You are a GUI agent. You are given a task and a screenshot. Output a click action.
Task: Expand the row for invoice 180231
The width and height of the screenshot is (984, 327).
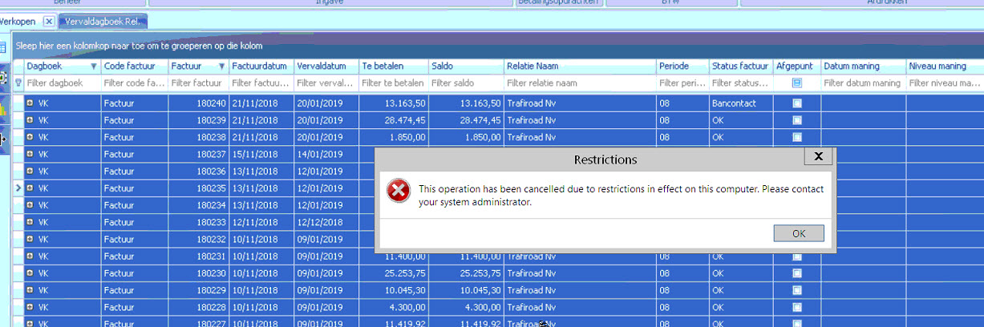click(30, 256)
